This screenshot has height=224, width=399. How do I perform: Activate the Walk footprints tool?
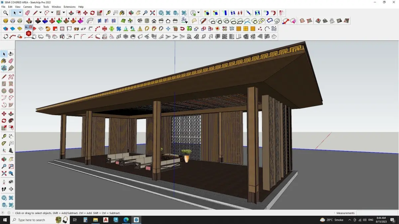pyautogui.click(x=4, y=189)
